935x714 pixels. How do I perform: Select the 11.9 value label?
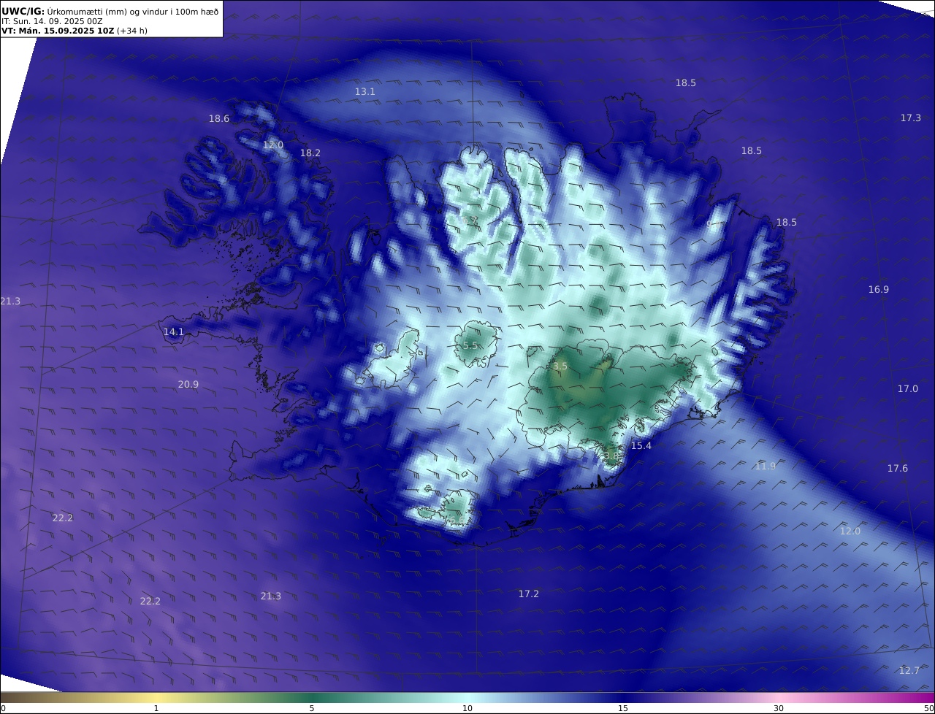766,466
